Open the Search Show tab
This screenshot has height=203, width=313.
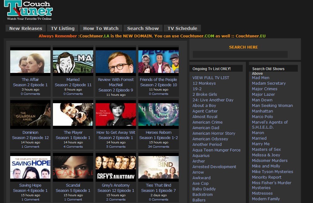click(143, 28)
